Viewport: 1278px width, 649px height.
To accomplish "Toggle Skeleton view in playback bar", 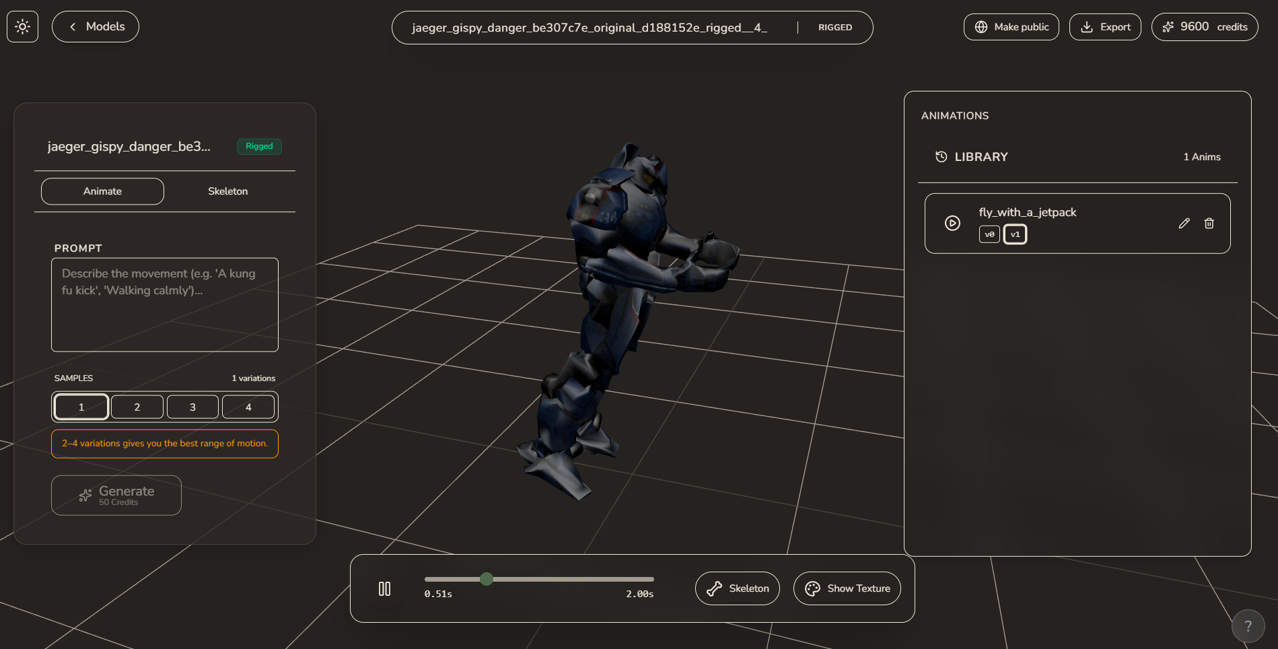I will [738, 588].
